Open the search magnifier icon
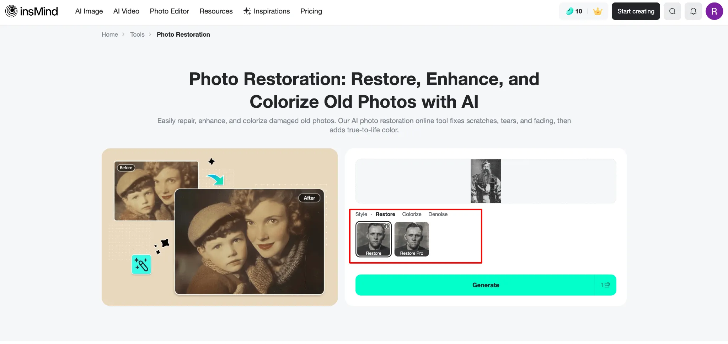 (672, 11)
